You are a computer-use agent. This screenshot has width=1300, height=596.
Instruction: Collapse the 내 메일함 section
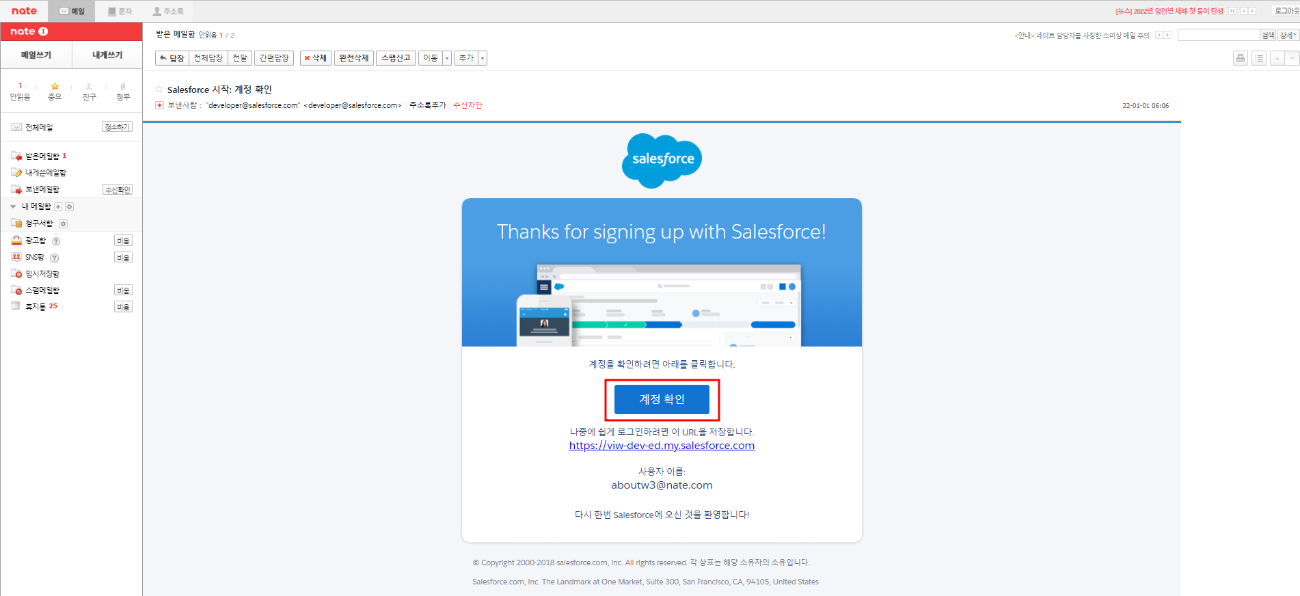(13, 206)
